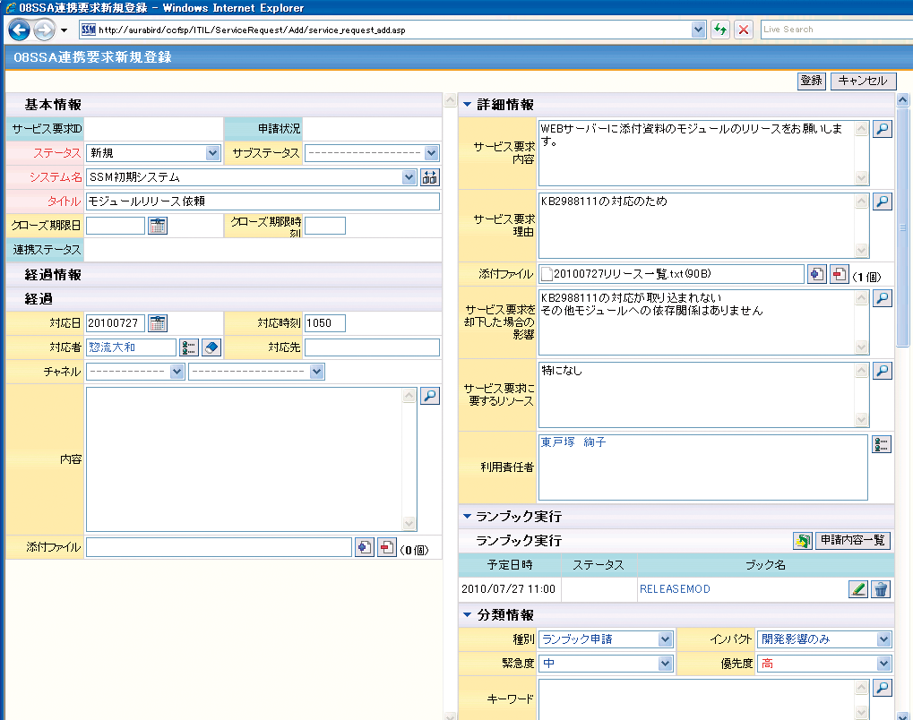
Task: Click the right panel vertical scrollbar thumb
Action: coord(902,227)
